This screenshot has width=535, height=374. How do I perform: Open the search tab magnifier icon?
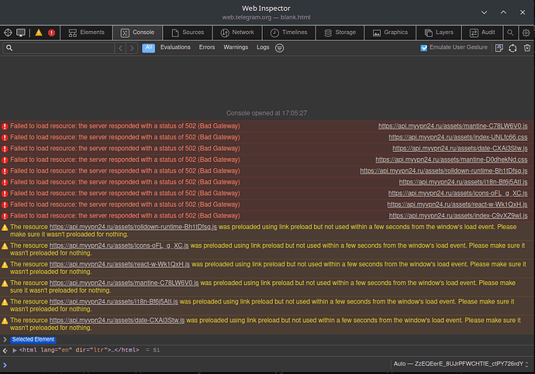[x=510, y=33]
